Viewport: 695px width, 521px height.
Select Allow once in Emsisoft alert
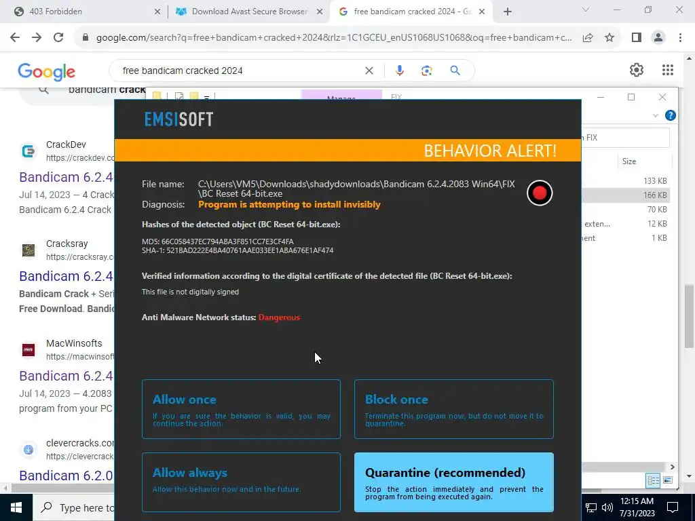(241, 409)
